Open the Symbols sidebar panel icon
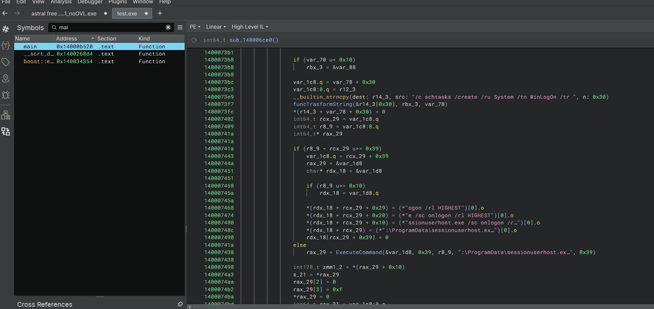 (6, 28)
